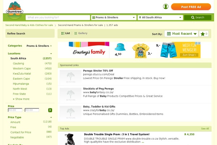Click the Baby, Toddler & Kid Gifts thumbnail
Viewport: 217px width, 145px height.
point(71,113)
